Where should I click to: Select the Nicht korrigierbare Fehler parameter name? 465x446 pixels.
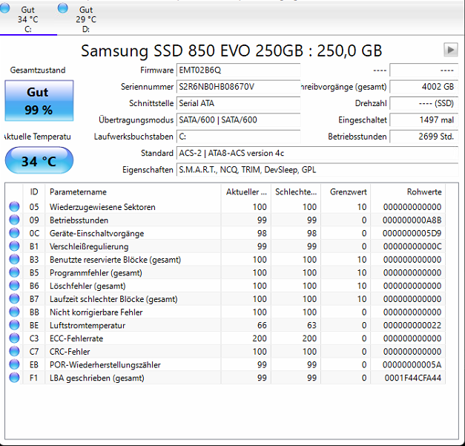tap(96, 312)
